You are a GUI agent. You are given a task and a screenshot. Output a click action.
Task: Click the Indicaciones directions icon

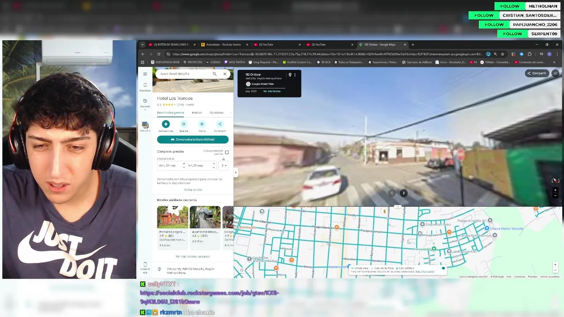tap(166, 124)
